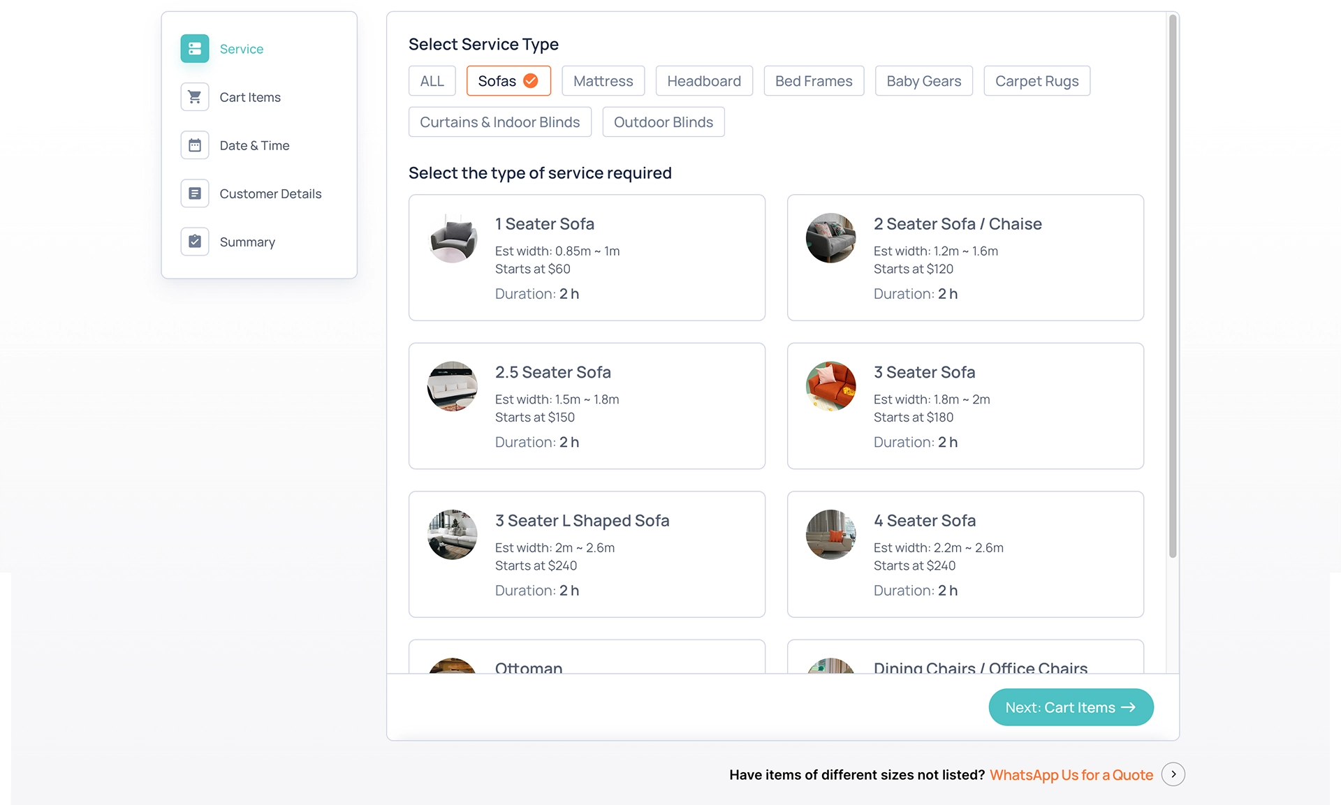Toggle the Sofas service type filter
This screenshot has height=805, width=1341.
tap(508, 81)
